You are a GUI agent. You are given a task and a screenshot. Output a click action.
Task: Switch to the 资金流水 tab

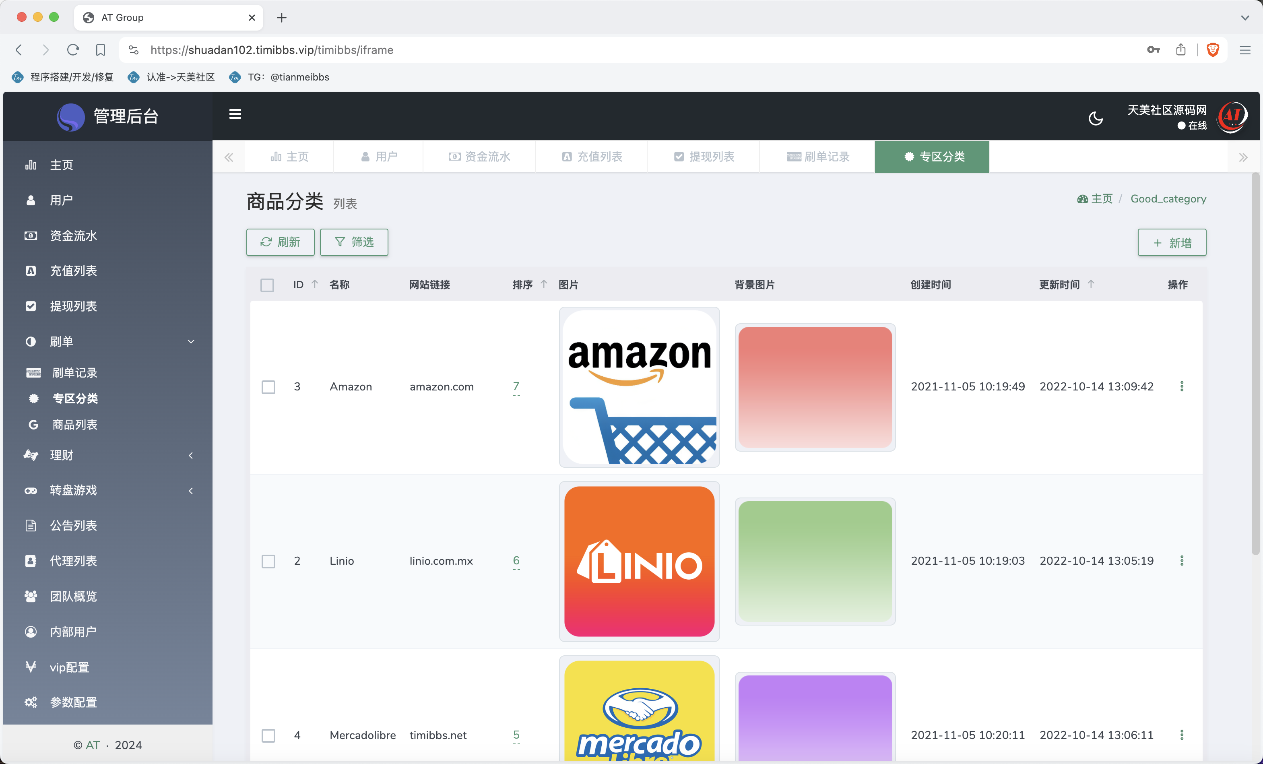point(479,157)
